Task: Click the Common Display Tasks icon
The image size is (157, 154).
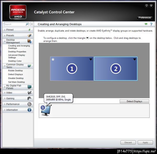Action: [29, 66]
